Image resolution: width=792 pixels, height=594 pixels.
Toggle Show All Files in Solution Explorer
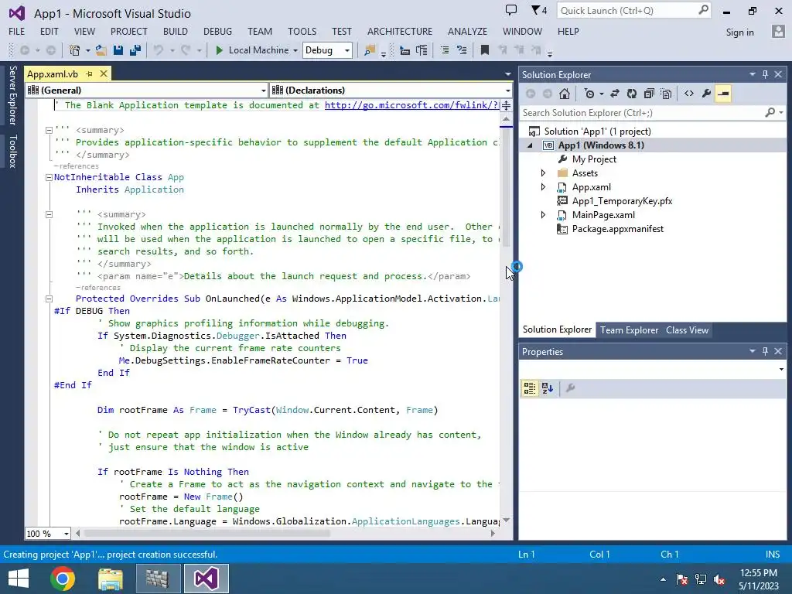click(x=666, y=94)
